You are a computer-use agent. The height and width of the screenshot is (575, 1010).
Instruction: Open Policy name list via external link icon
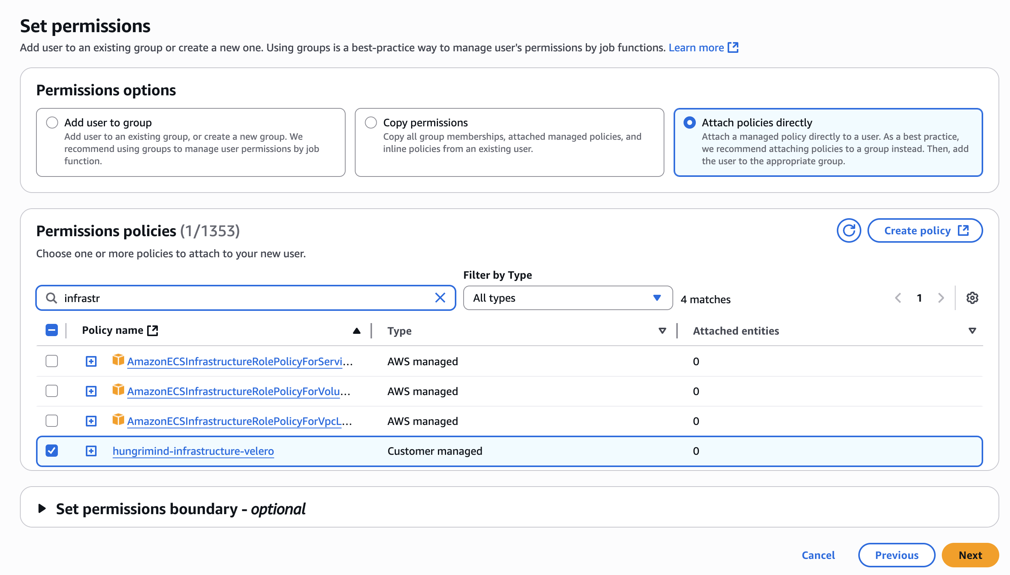point(152,330)
